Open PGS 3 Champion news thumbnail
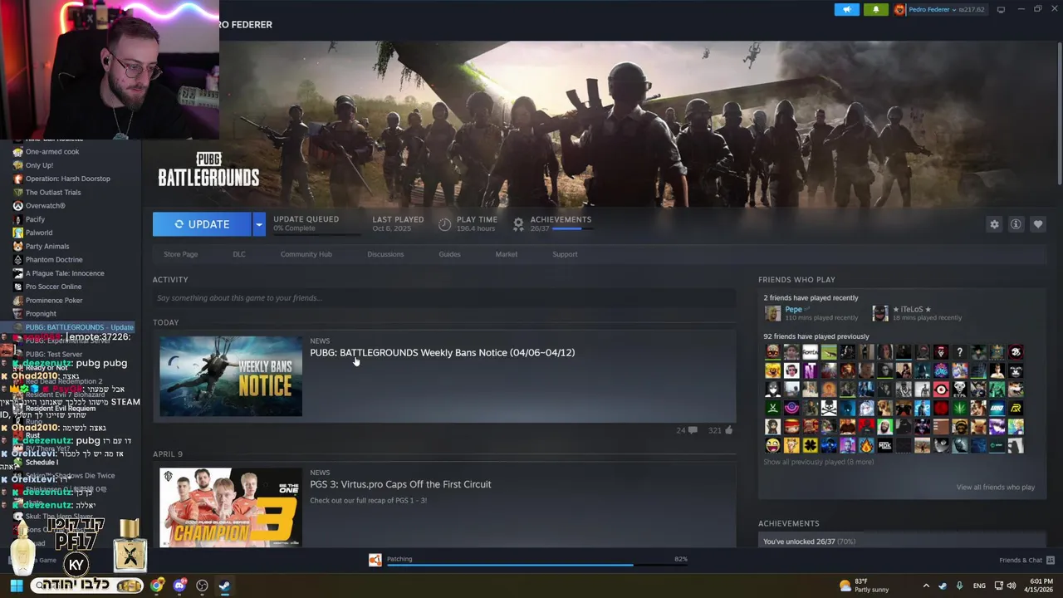This screenshot has height=598, width=1063. click(x=231, y=507)
